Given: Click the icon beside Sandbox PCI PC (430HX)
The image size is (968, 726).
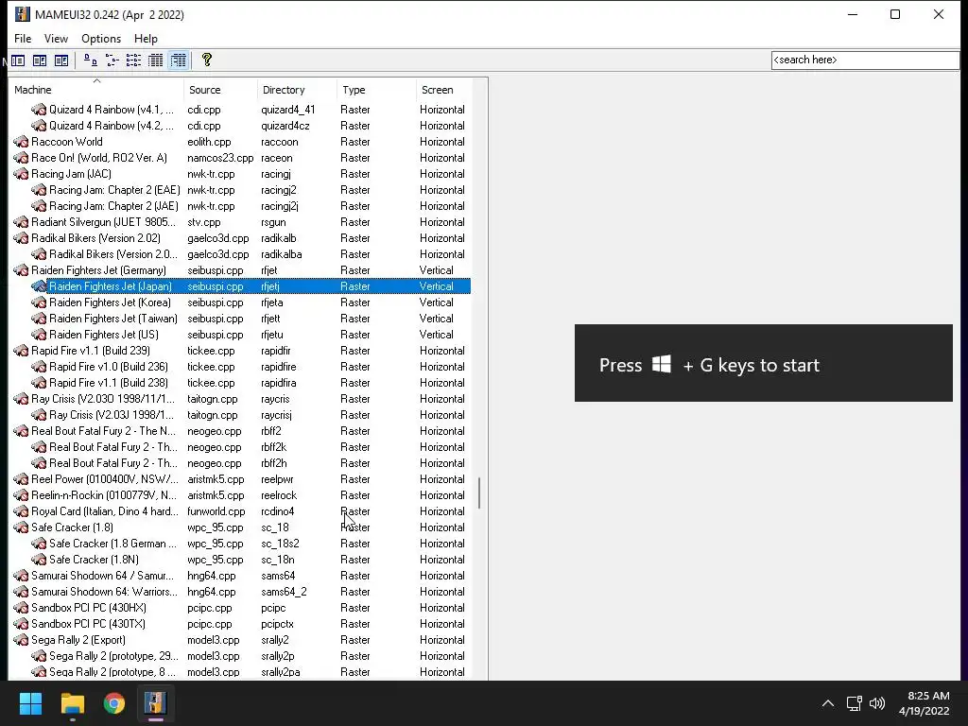Looking at the screenshot, I should pos(21,608).
